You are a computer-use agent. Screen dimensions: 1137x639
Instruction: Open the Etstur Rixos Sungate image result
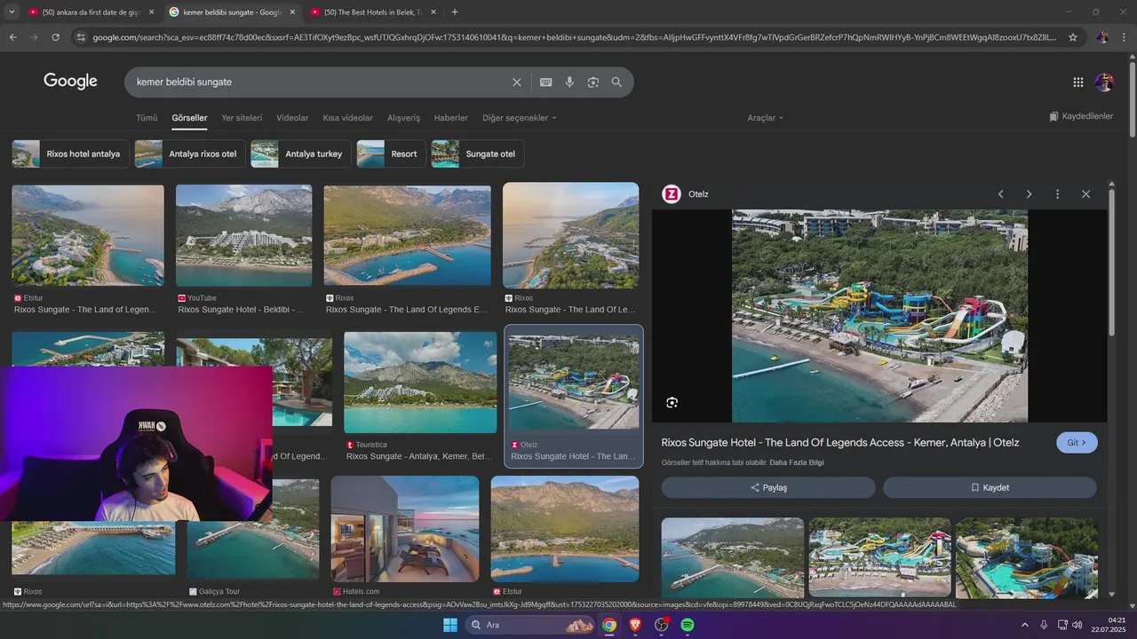pos(88,235)
